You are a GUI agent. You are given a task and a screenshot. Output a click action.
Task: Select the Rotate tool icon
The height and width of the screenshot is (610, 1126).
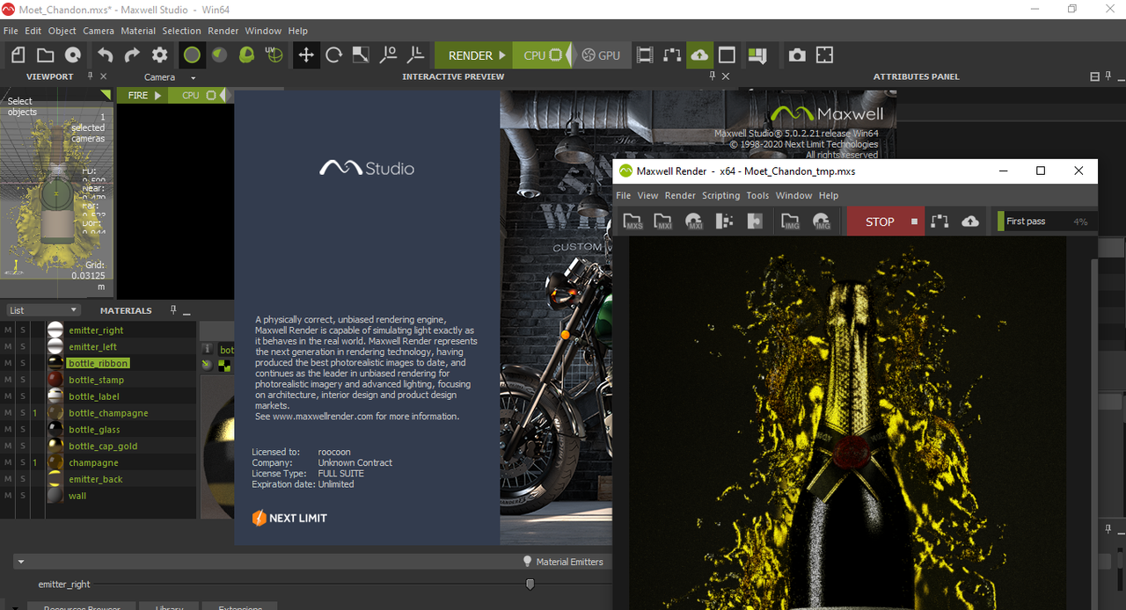coord(333,55)
